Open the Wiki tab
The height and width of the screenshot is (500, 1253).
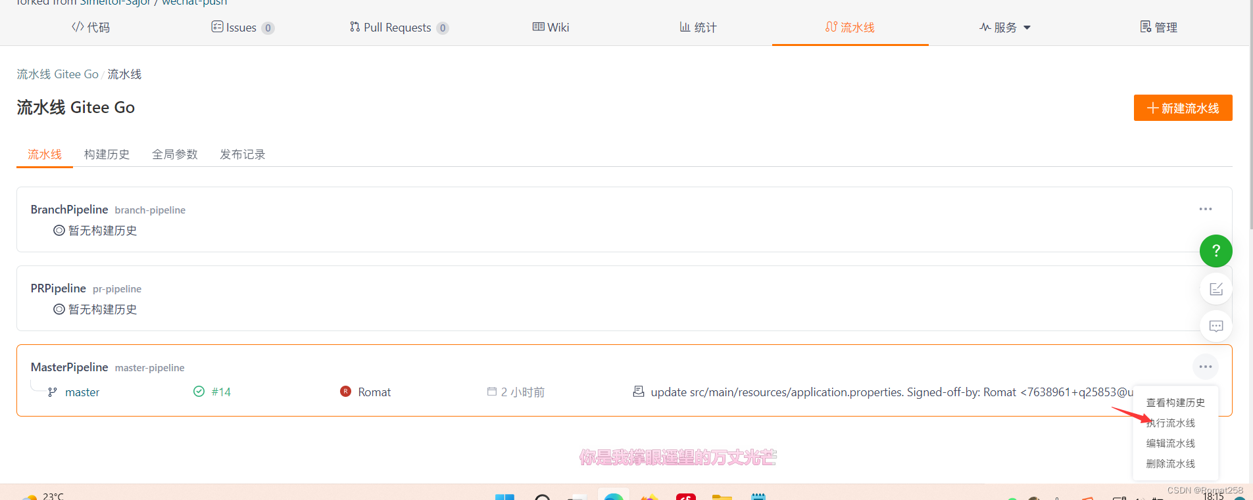click(x=551, y=27)
